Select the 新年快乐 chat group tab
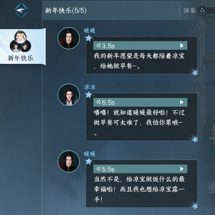215x215 pixels. tap(23, 46)
